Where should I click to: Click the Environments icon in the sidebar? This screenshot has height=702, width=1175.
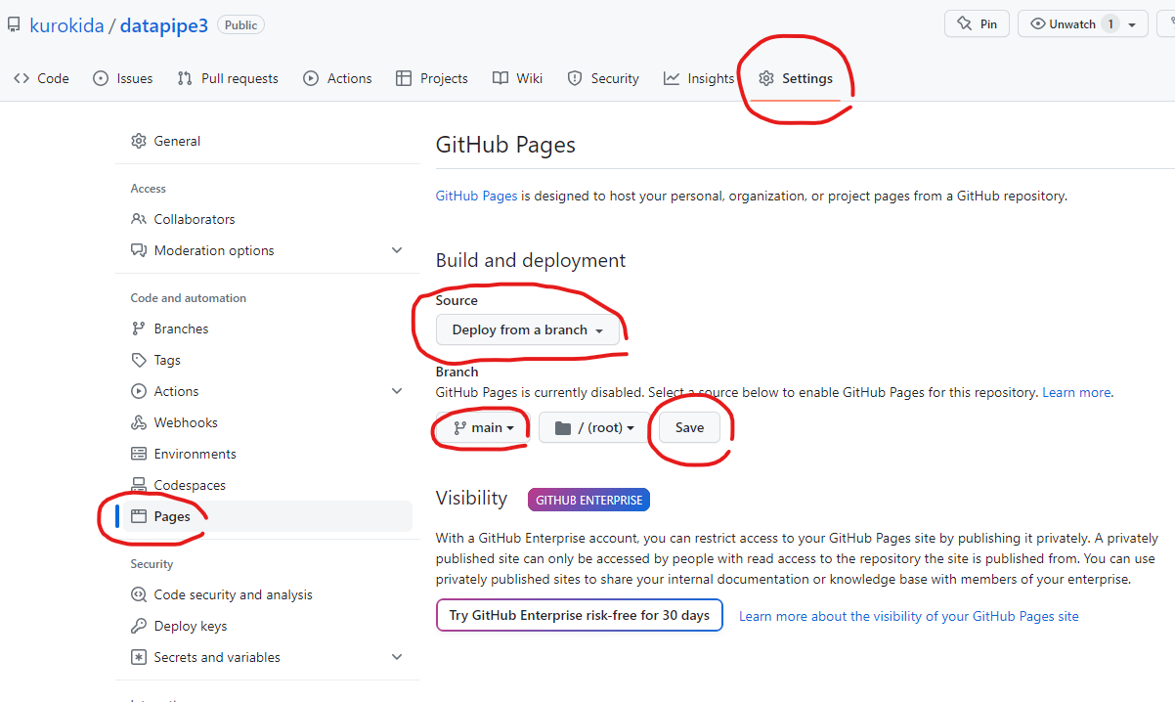139,454
